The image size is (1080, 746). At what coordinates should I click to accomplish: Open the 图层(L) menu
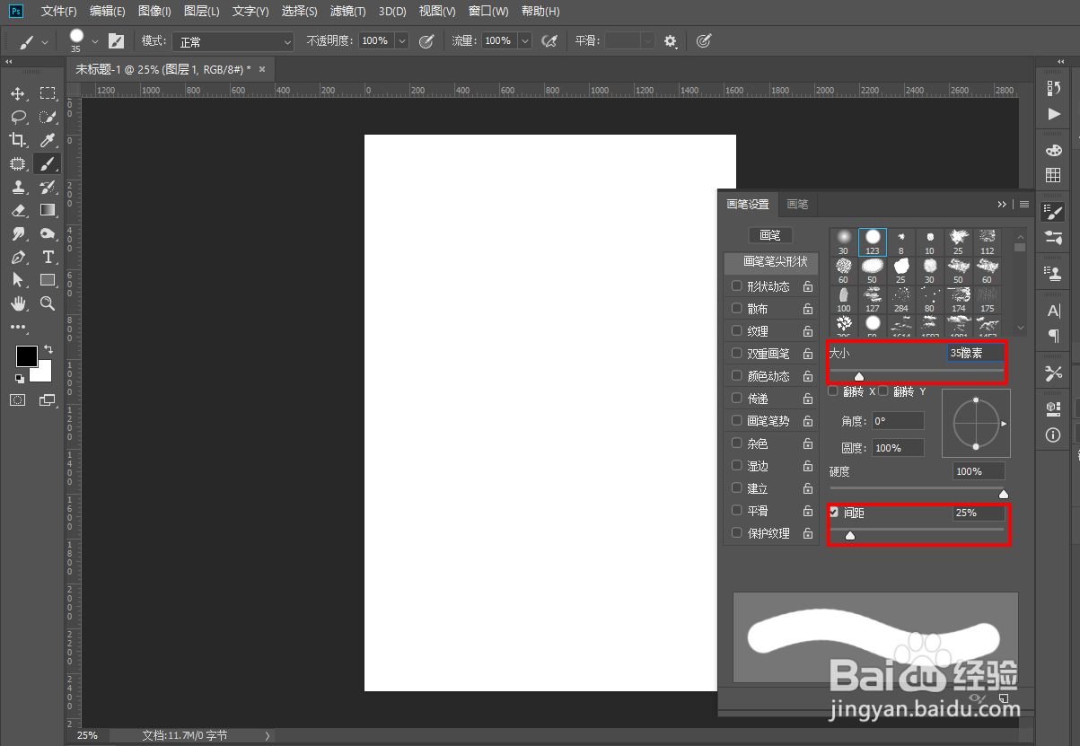pyautogui.click(x=201, y=12)
